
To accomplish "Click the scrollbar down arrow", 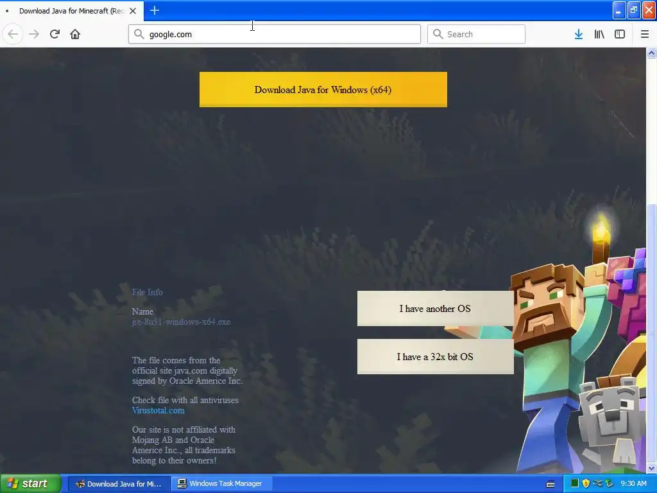I will (651, 468).
